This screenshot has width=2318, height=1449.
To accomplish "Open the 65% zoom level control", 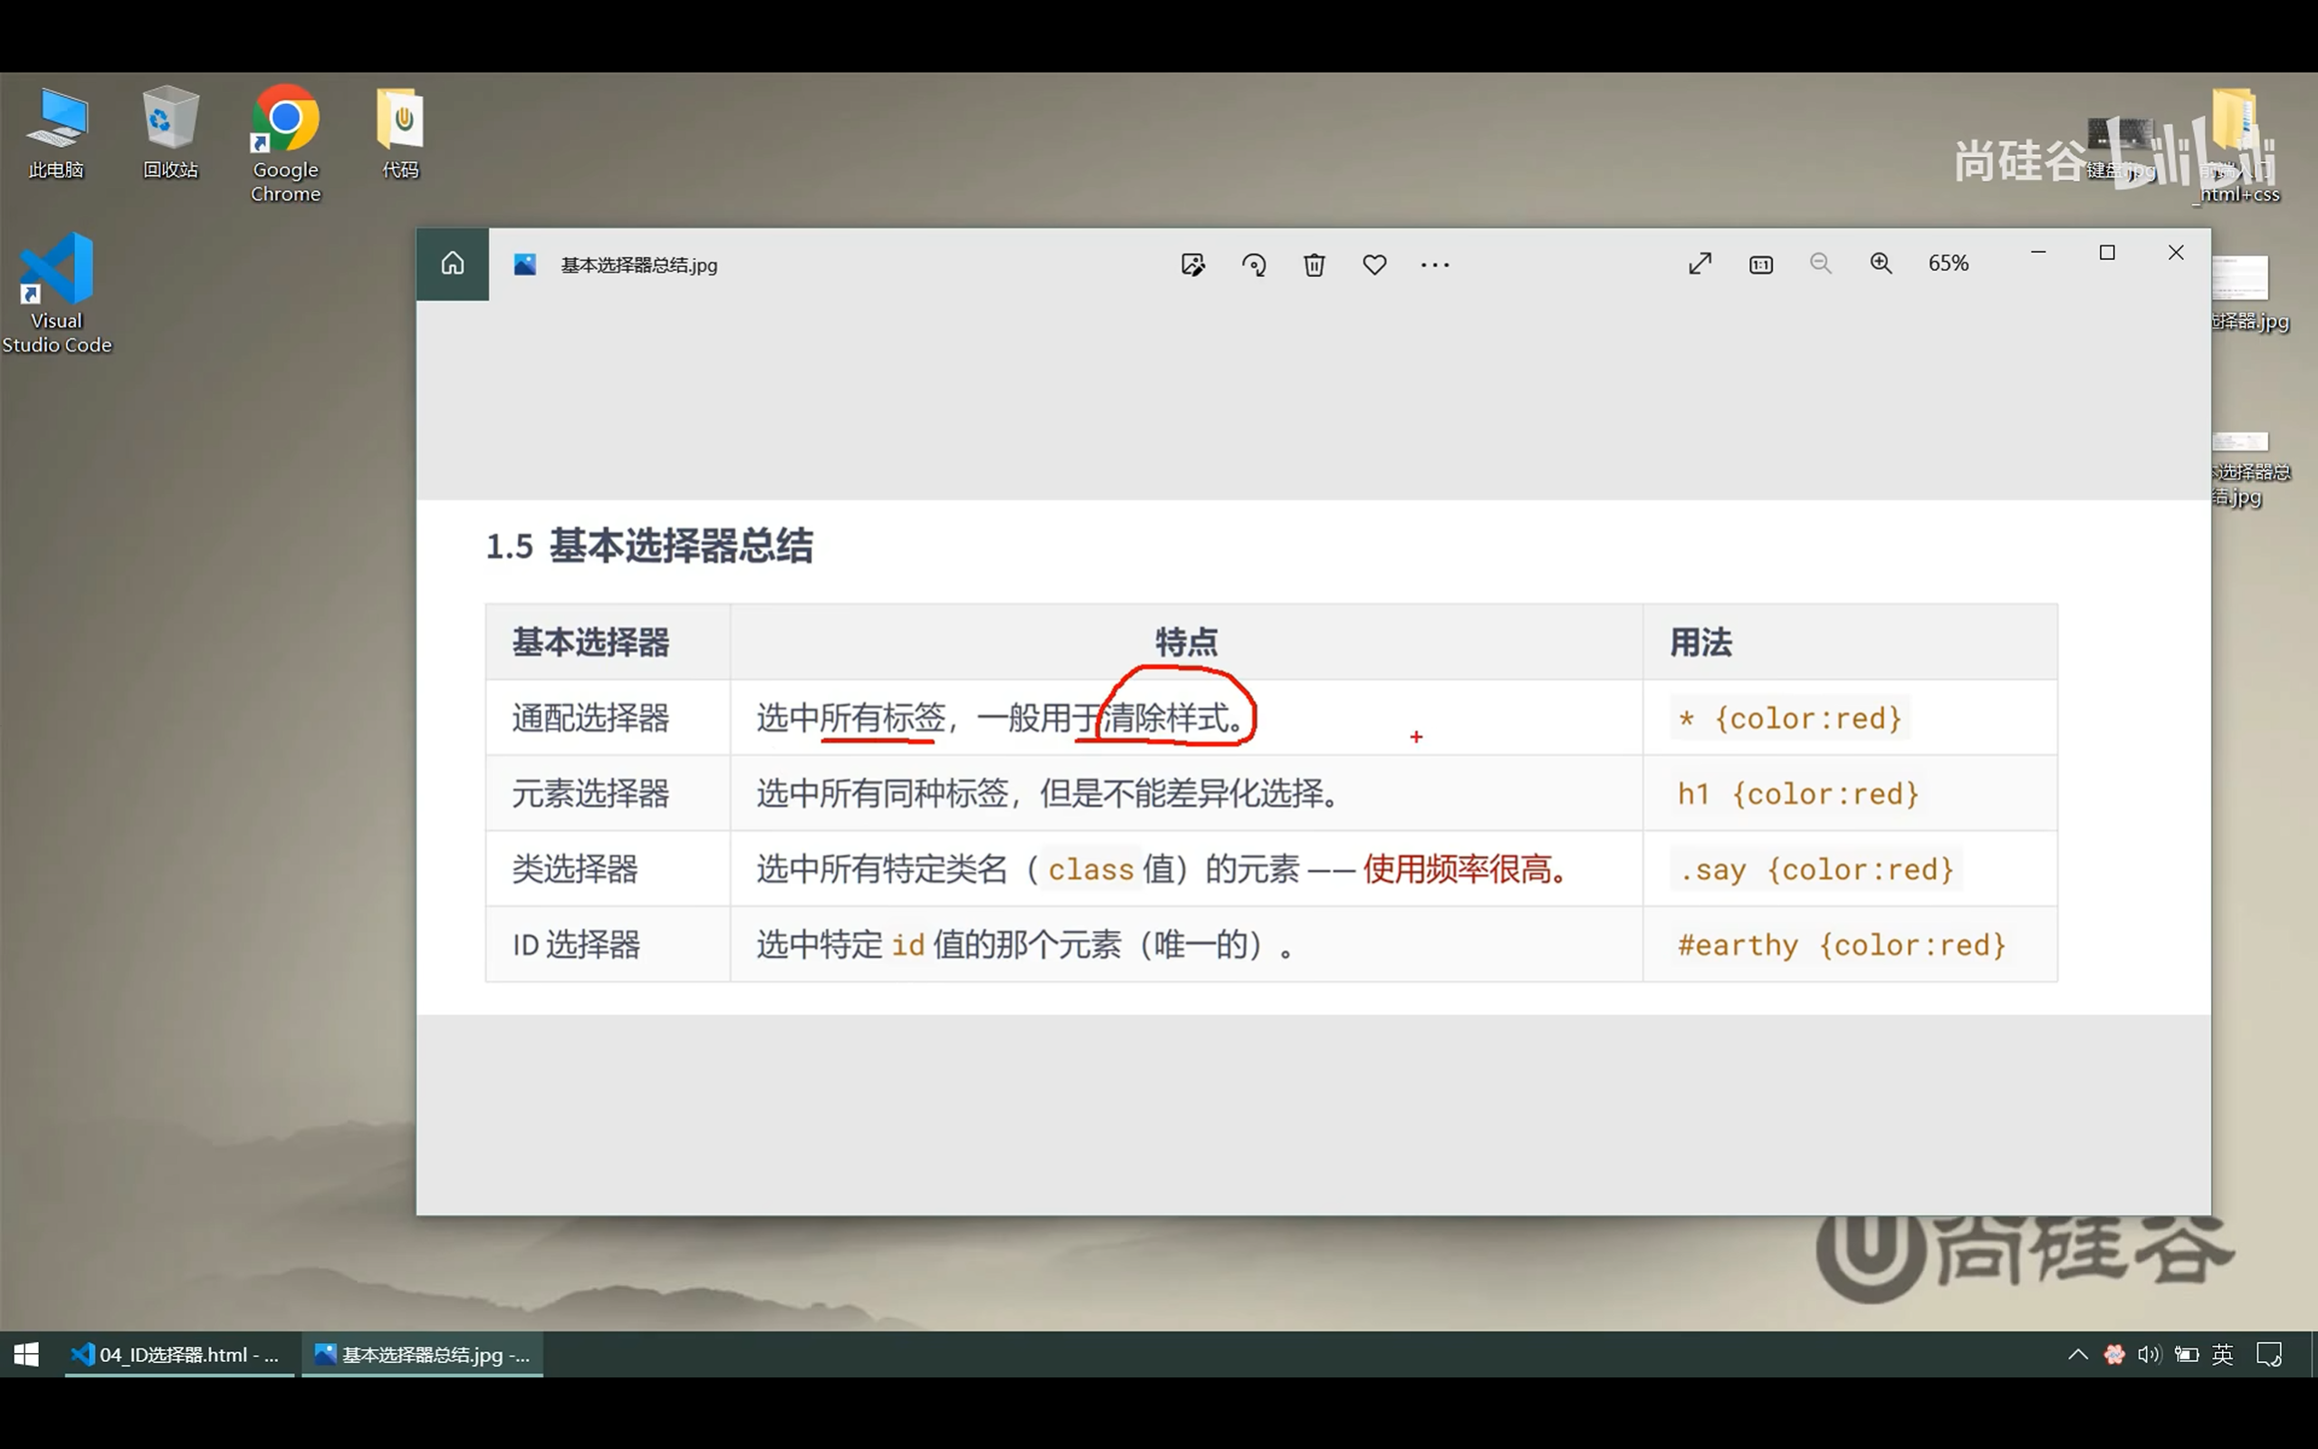I will [1949, 263].
